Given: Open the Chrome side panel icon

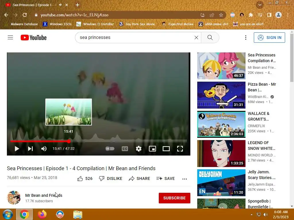Looking at the screenshot, I should click(269, 15).
